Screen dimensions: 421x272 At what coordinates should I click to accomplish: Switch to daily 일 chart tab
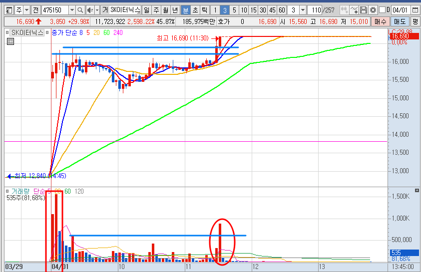(x=146, y=10)
